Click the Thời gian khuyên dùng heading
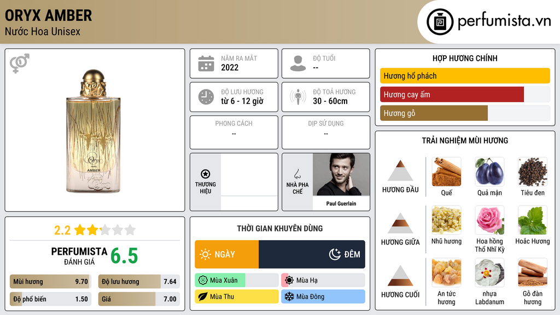 pos(279,228)
